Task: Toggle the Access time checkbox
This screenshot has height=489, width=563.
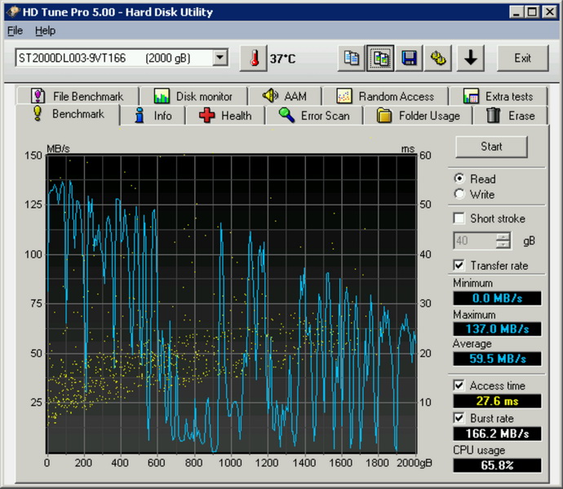Action: (459, 385)
